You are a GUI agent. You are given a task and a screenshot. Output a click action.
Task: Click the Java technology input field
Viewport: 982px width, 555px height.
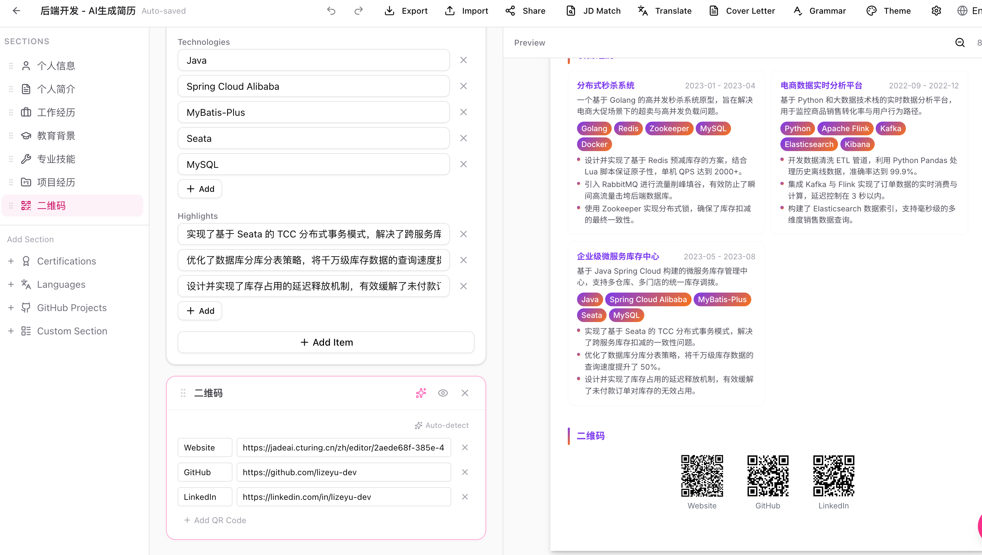tap(313, 60)
